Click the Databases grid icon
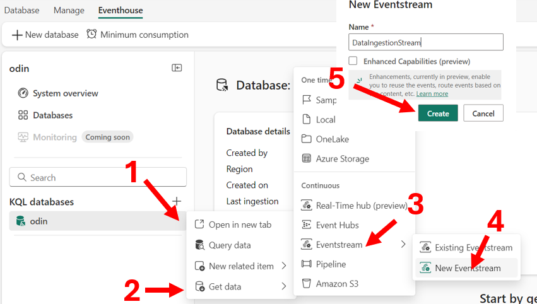Image resolution: width=537 pixels, height=304 pixels. pos(23,115)
